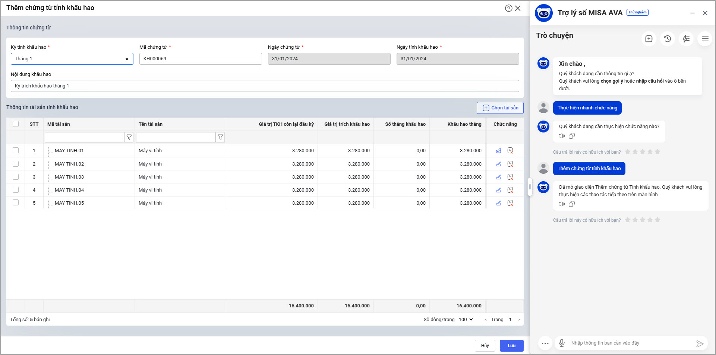Open the help question mark icon
Image resolution: width=716 pixels, height=355 pixels.
508,8
